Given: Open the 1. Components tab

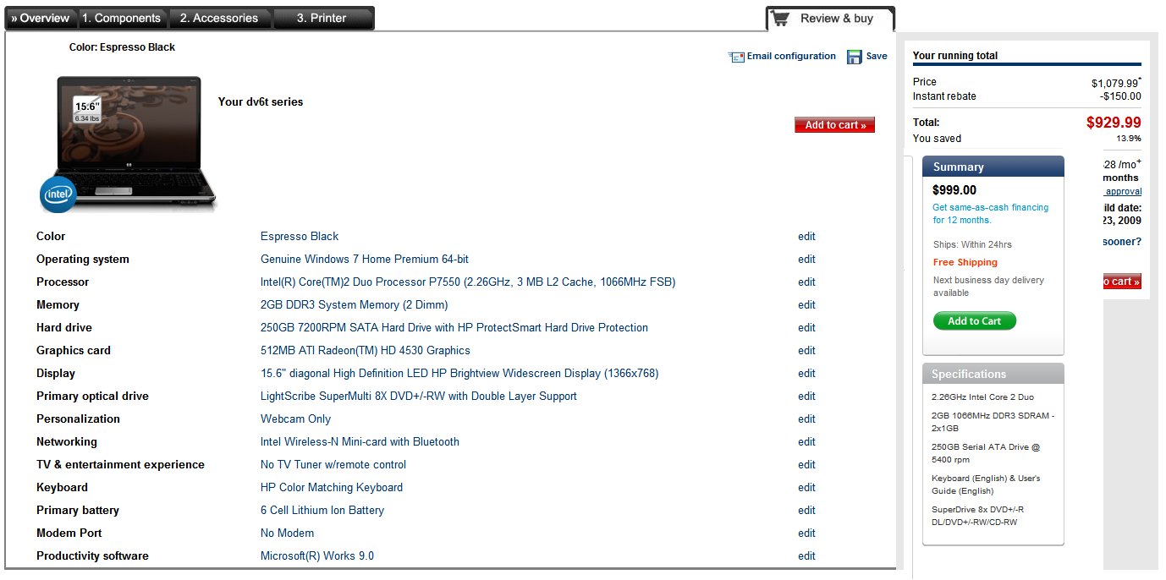Looking at the screenshot, I should (x=121, y=18).
